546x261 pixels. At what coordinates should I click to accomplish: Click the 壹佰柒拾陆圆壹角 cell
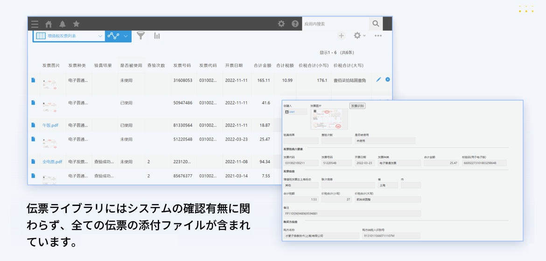[x=350, y=80]
